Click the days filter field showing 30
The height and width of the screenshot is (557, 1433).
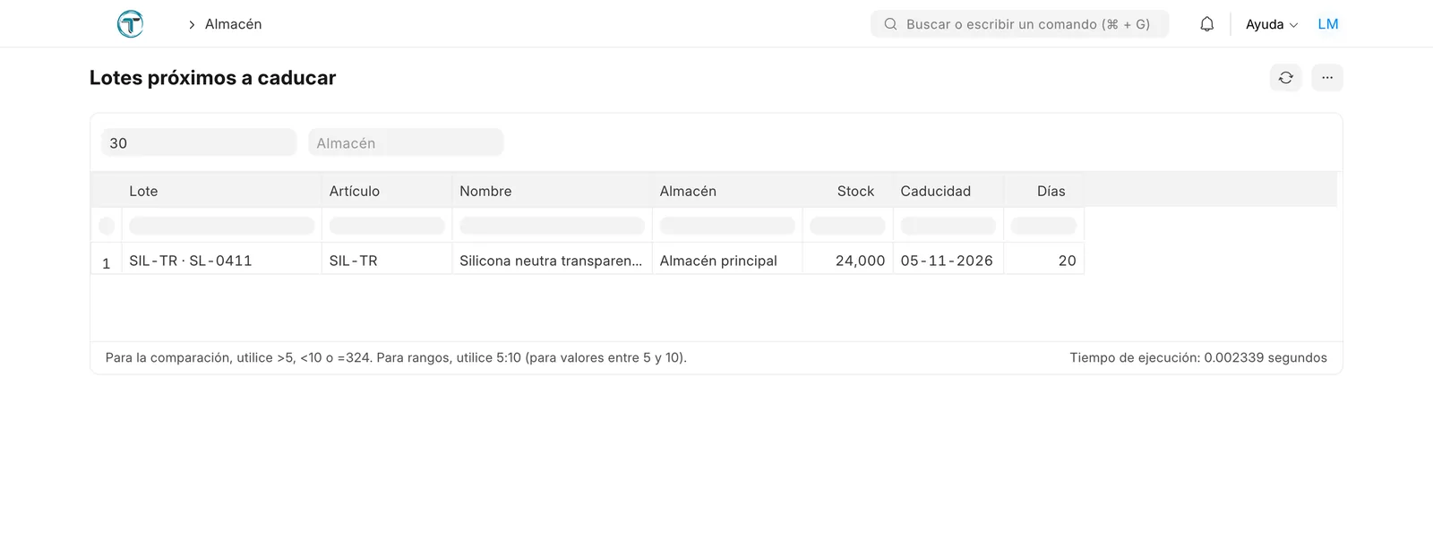pyautogui.click(x=199, y=142)
